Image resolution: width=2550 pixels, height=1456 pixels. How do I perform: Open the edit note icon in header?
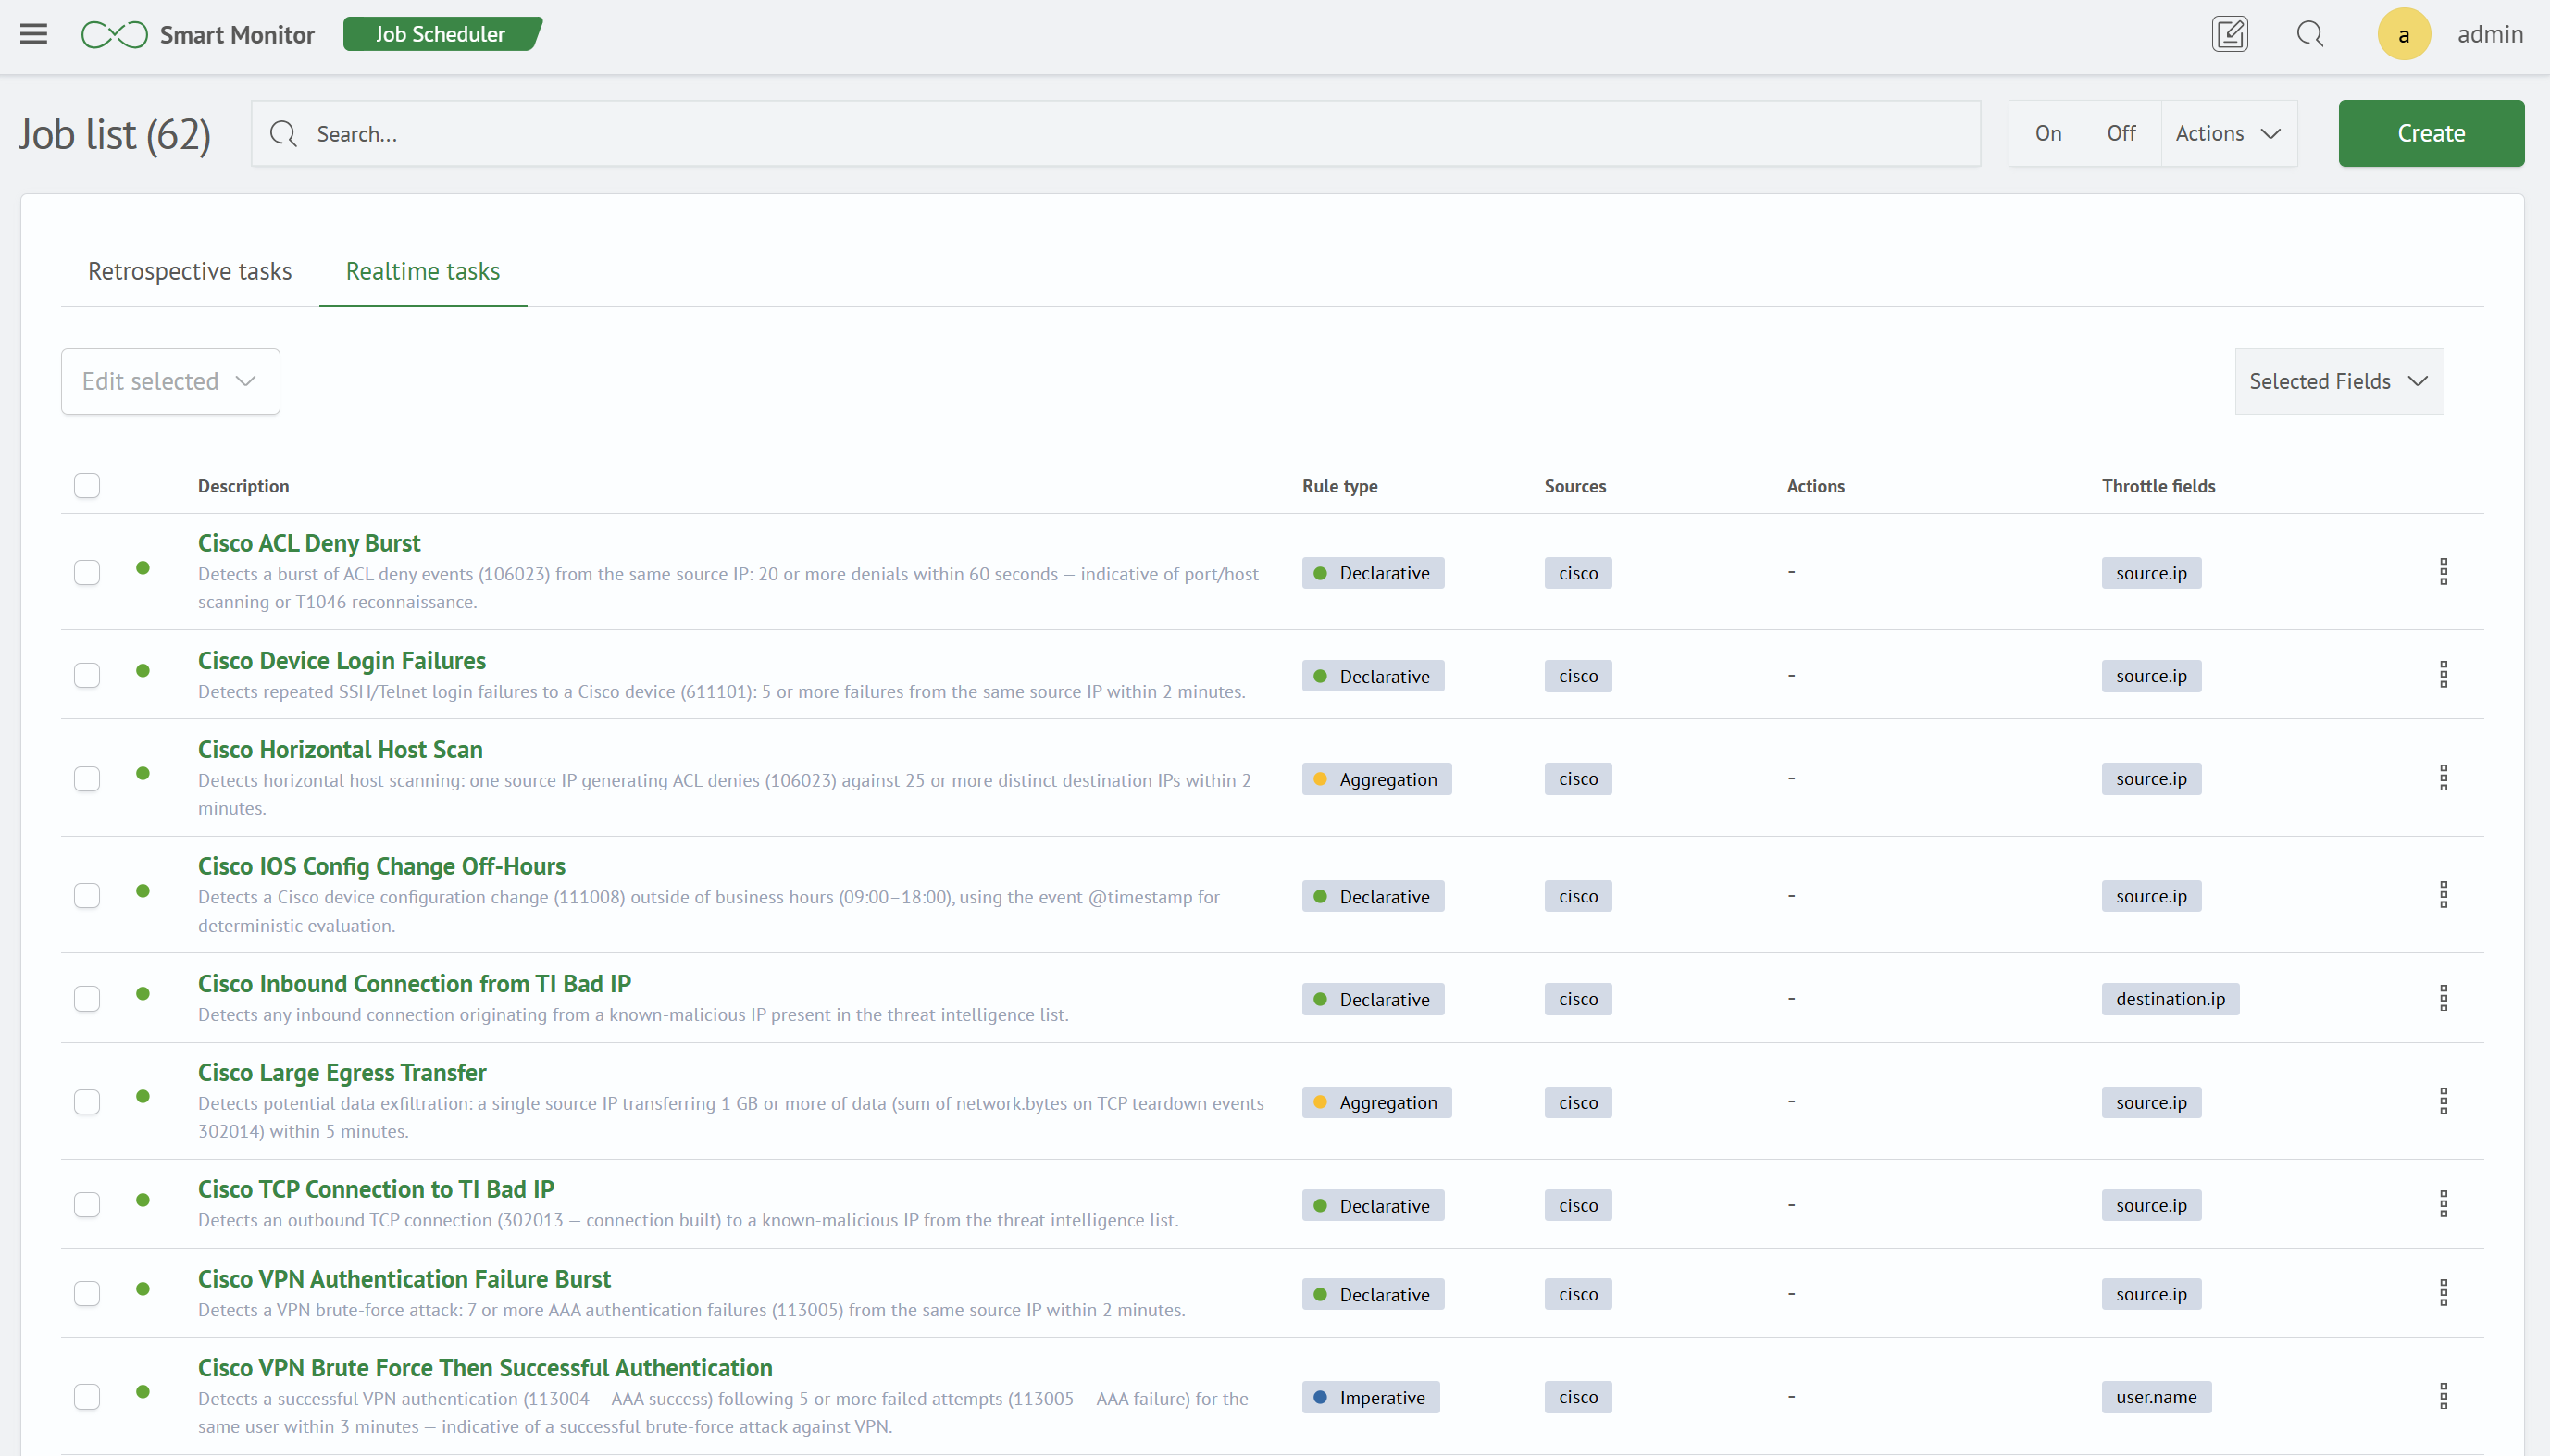(2230, 34)
